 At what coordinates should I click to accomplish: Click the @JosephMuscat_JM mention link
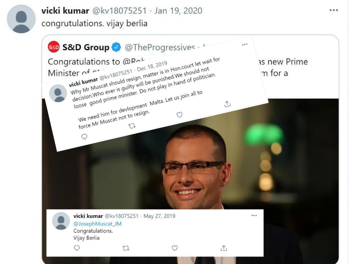click(x=97, y=224)
